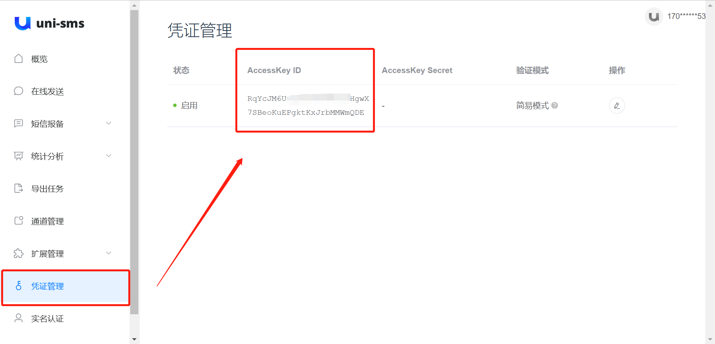The height and width of the screenshot is (344, 715).
Task: Expand the 扩展管理 submenu chevron
Action: pos(109,253)
